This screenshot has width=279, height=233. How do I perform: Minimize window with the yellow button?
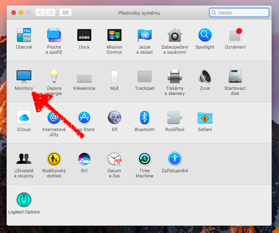point(21,13)
